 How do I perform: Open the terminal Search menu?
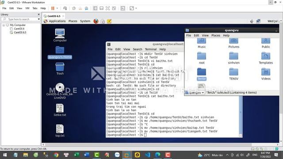point(138,49)
